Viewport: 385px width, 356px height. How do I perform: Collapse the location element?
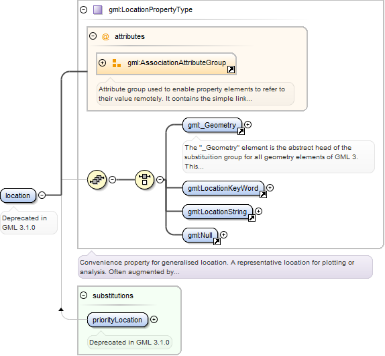point(42,195)
